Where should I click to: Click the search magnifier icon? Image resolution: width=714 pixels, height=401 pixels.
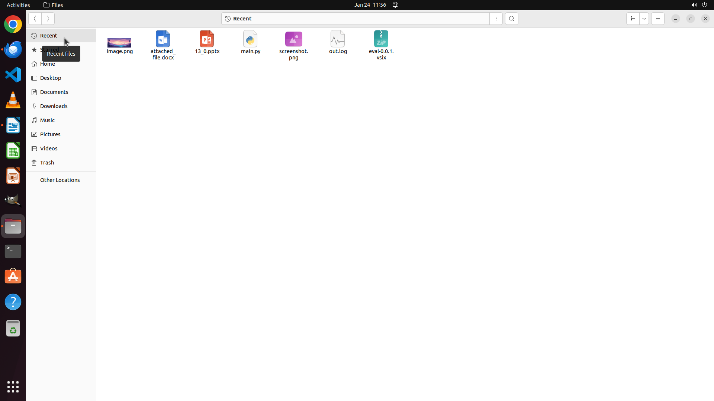pos(511,19)
